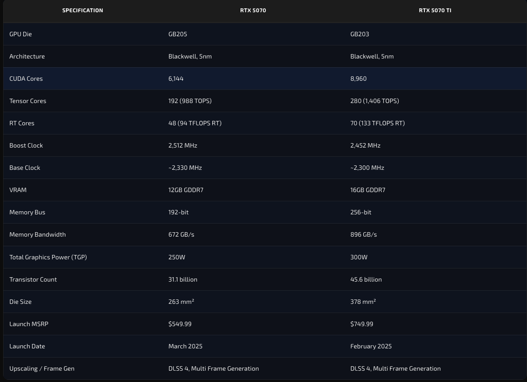Click the 16GB GDDR7 cell
The image size is (527, 382).
click(x=368, y=190)
